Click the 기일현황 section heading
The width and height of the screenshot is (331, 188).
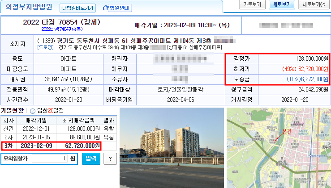point(12,111)
